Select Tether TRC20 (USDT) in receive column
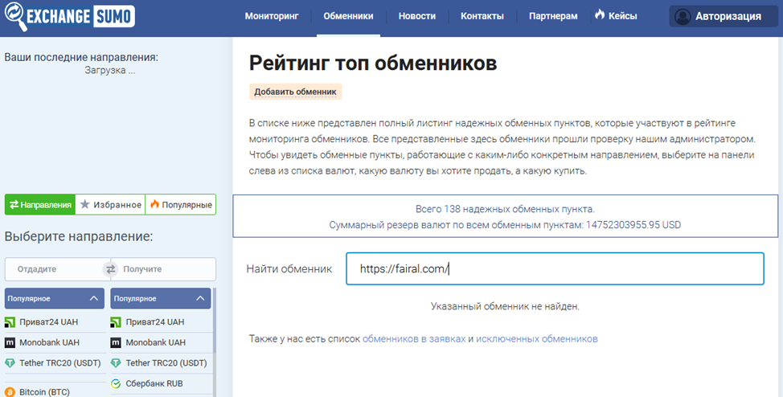The image size is (783, 397). pyautogui.click(x=160, y=363)
